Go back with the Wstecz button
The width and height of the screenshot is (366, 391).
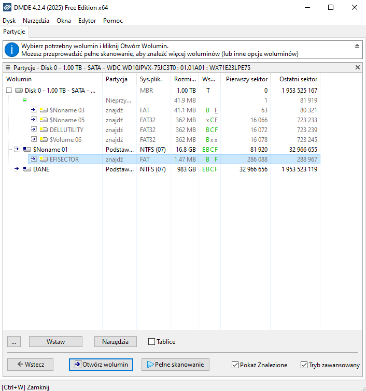[x=30, y=365]
